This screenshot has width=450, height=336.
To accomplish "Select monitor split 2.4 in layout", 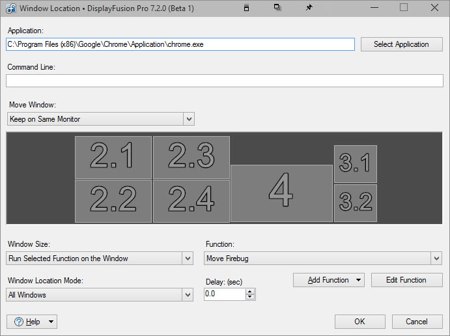I will point(191,201).
